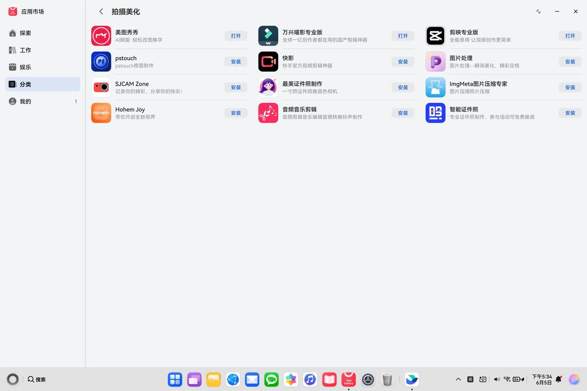Screen dimensions: 587x391
Task: Open the 最美证件照制作 app icon
Action: coord(268,87)
